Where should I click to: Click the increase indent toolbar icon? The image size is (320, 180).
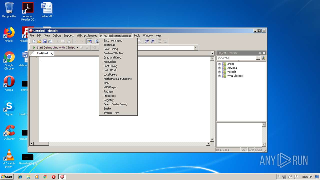147,41
